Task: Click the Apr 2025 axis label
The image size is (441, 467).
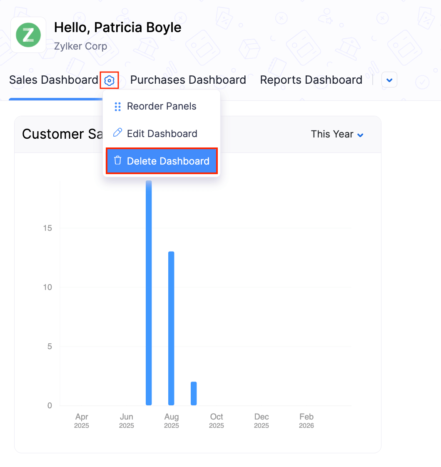Action: 82,420
